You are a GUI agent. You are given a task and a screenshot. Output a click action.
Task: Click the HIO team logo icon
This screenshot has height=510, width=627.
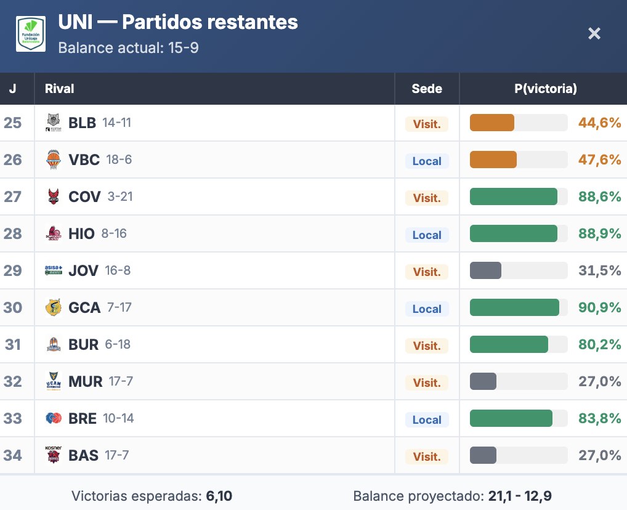coord(54,233)
